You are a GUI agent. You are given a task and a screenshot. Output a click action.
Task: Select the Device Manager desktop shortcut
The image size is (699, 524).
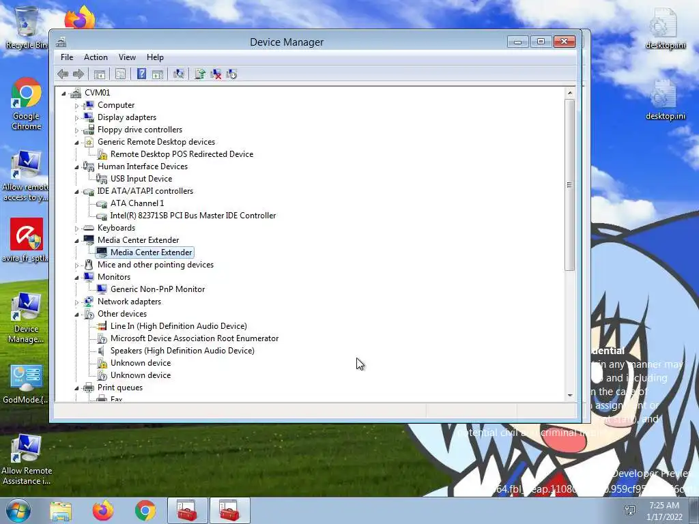pos(26,318)
